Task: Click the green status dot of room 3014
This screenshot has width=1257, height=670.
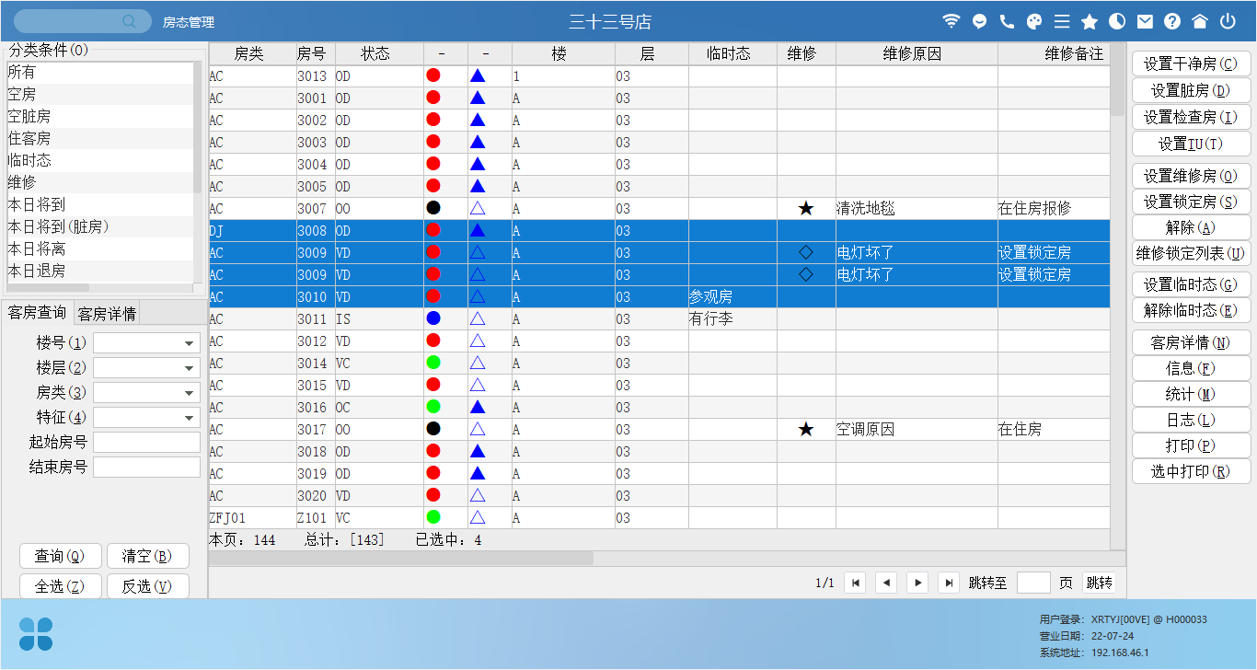Action: tap(433, 363)
